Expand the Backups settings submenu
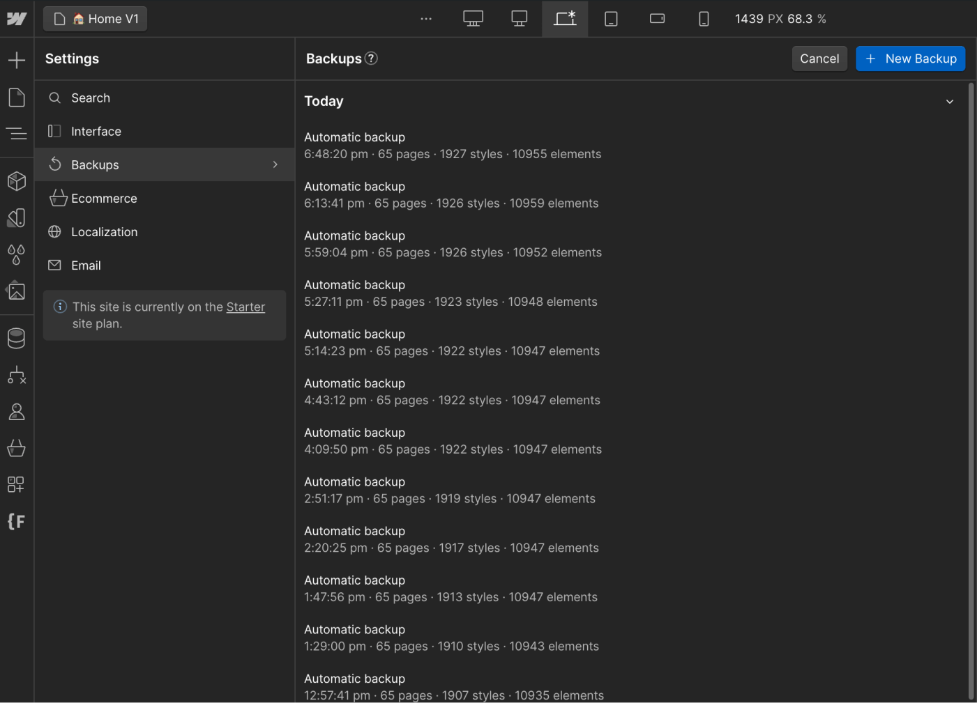Screen dimensions: 977x703 click(274, 164)
